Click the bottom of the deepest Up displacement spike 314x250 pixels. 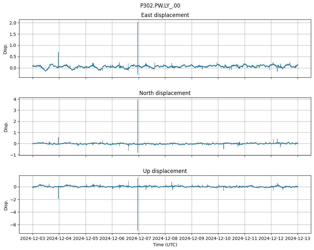138,231
